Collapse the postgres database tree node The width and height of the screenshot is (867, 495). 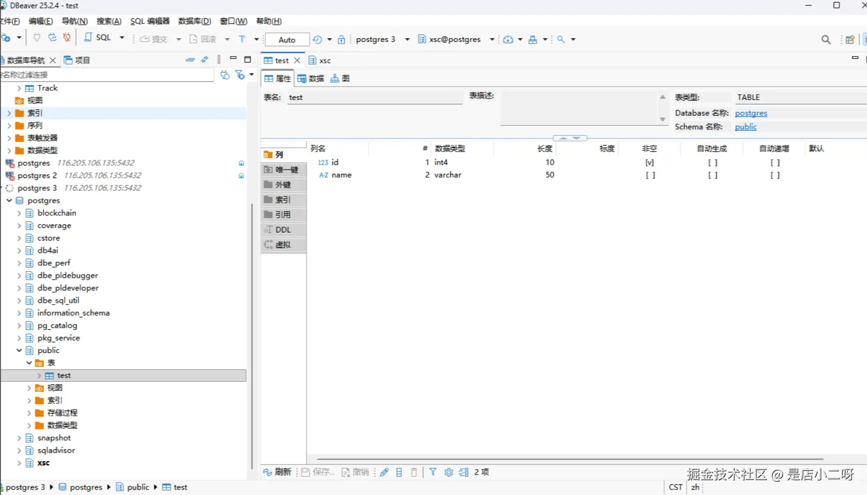pyautogui.click(x=9, y=200)
